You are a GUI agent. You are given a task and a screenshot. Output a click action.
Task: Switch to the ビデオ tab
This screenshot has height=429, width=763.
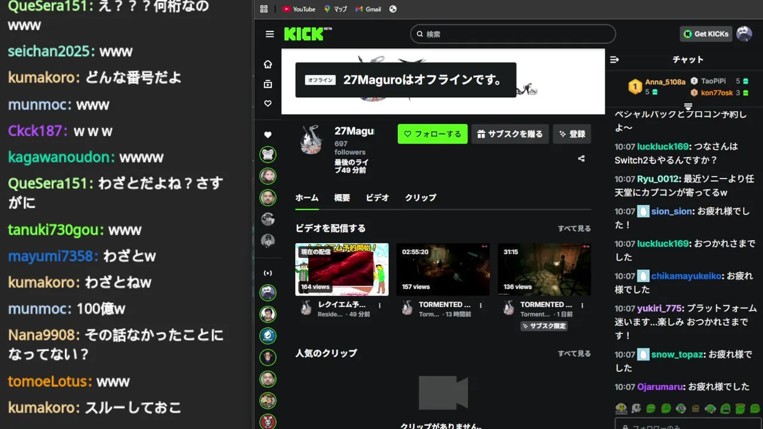pos(377,198)
